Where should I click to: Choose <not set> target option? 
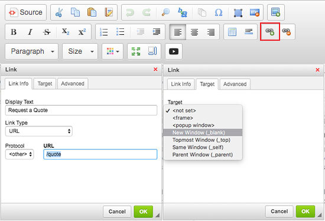pyautogui.click(x=203, y=110)
